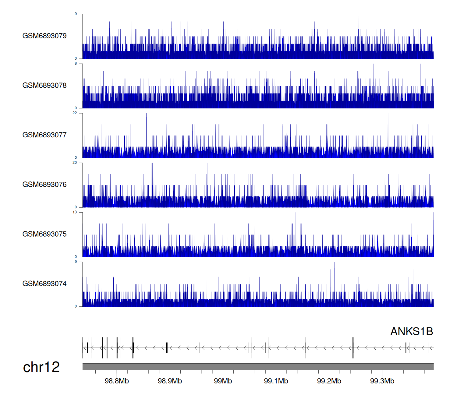457x402 pixels.
Task: Click the GSM6893079 track label
Action: tap(44, 36)
